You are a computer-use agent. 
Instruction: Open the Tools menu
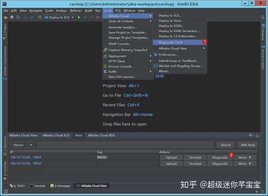[108, 10]
